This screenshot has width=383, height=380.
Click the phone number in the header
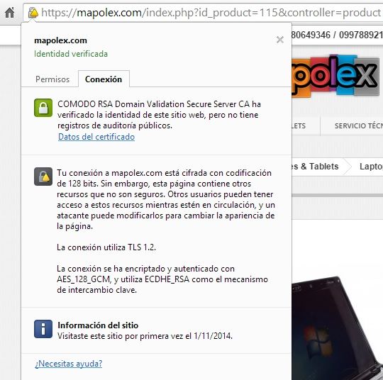click(337, 35)
